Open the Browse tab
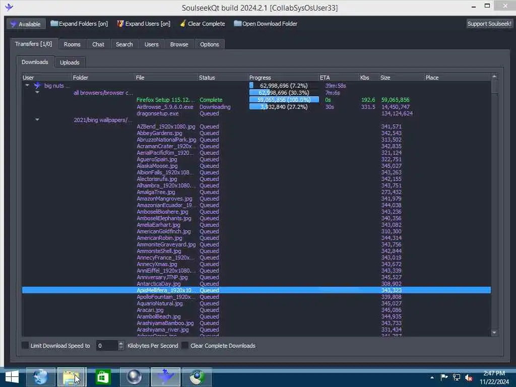The width and height of the screenshot is (516, 387). point(179,44)
